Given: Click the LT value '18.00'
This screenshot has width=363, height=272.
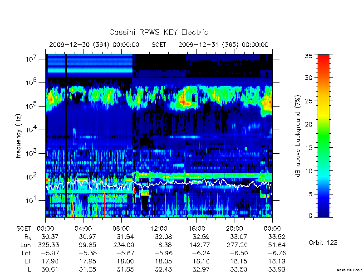Looking at the screenshot, I should pos(126,262).
